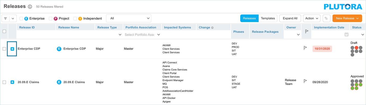Click red status dot in Enterprise CDP row
Screen dimensions: 366x105
click(x=357, y=48)
